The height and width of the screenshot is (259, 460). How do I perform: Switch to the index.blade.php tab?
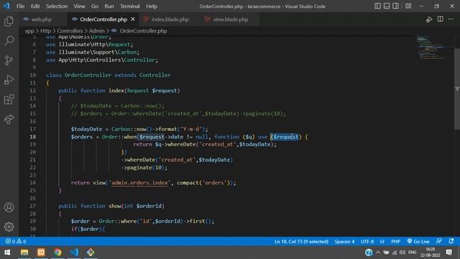click(170, 19)
